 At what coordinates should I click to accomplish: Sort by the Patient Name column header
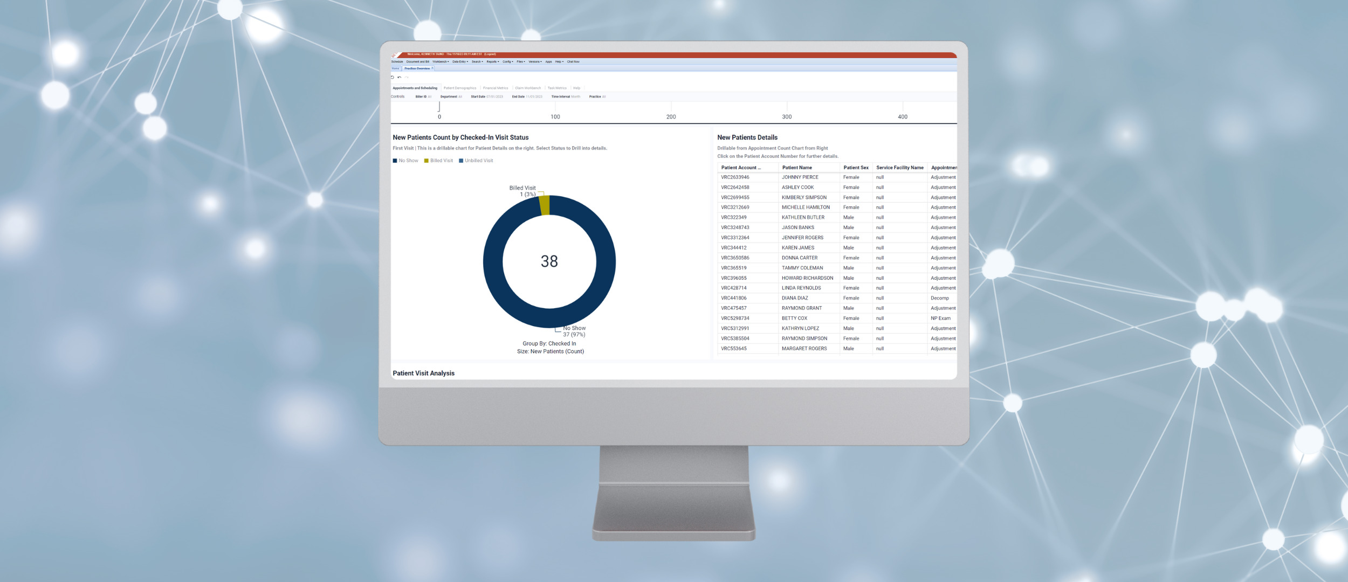[797, 168]
